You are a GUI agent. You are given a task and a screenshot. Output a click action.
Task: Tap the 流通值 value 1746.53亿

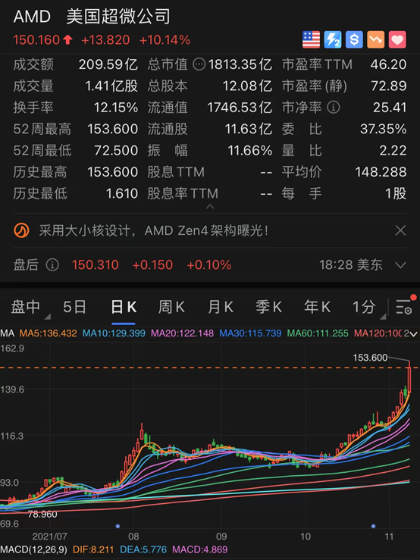click(x=240, y=108)
